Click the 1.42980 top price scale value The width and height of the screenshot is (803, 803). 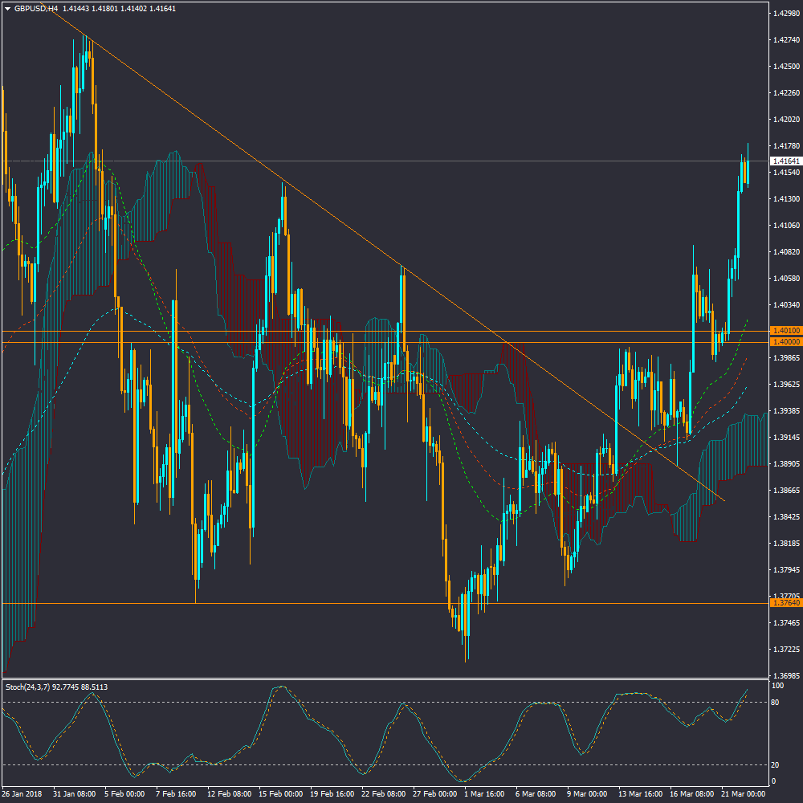point(785,14)
